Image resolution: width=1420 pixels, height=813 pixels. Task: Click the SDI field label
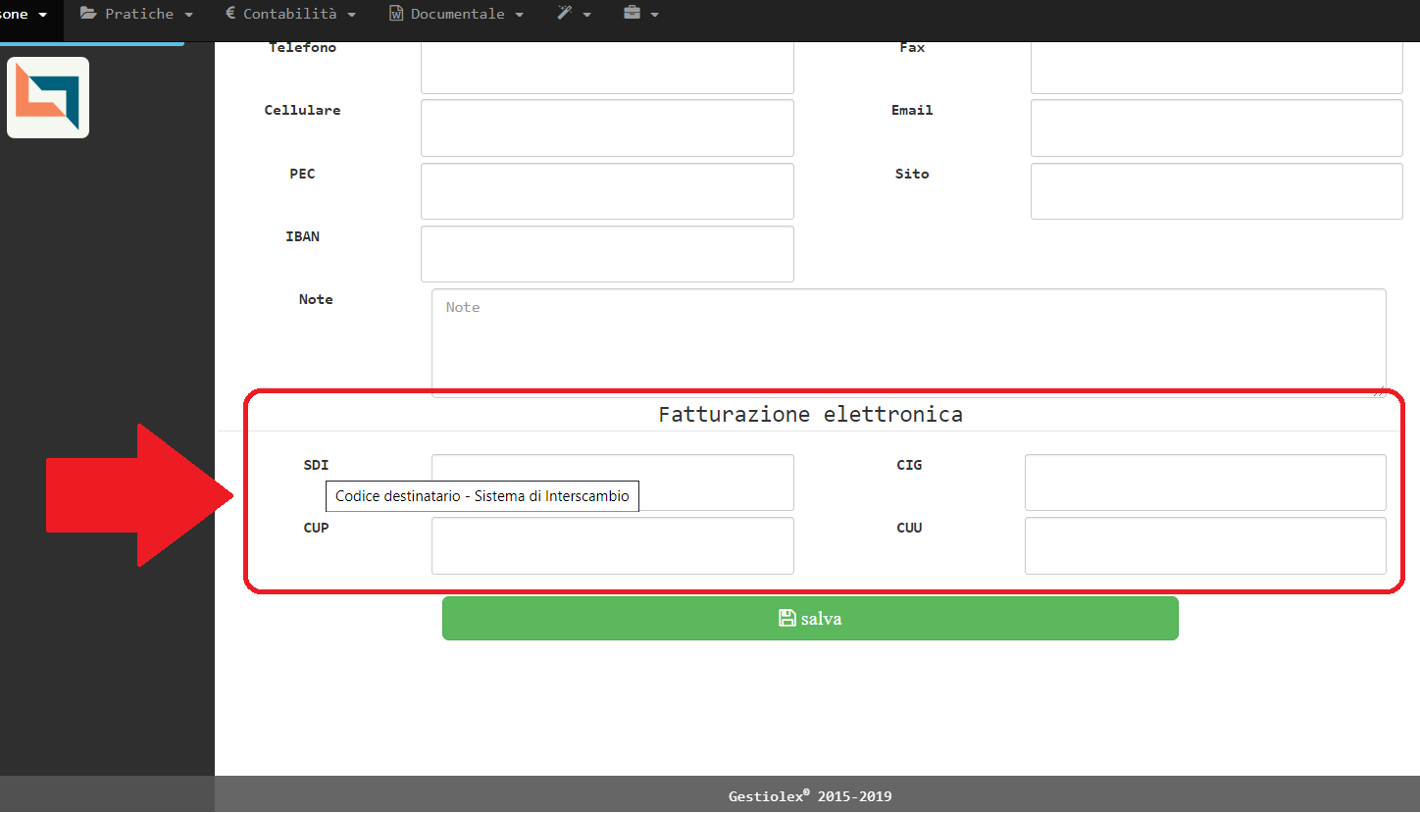[x=316, y=465]
